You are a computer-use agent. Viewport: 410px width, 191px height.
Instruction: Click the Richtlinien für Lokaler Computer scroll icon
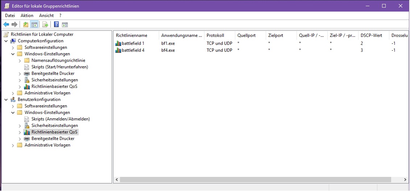pyautogui.click(x=6, y=34)
